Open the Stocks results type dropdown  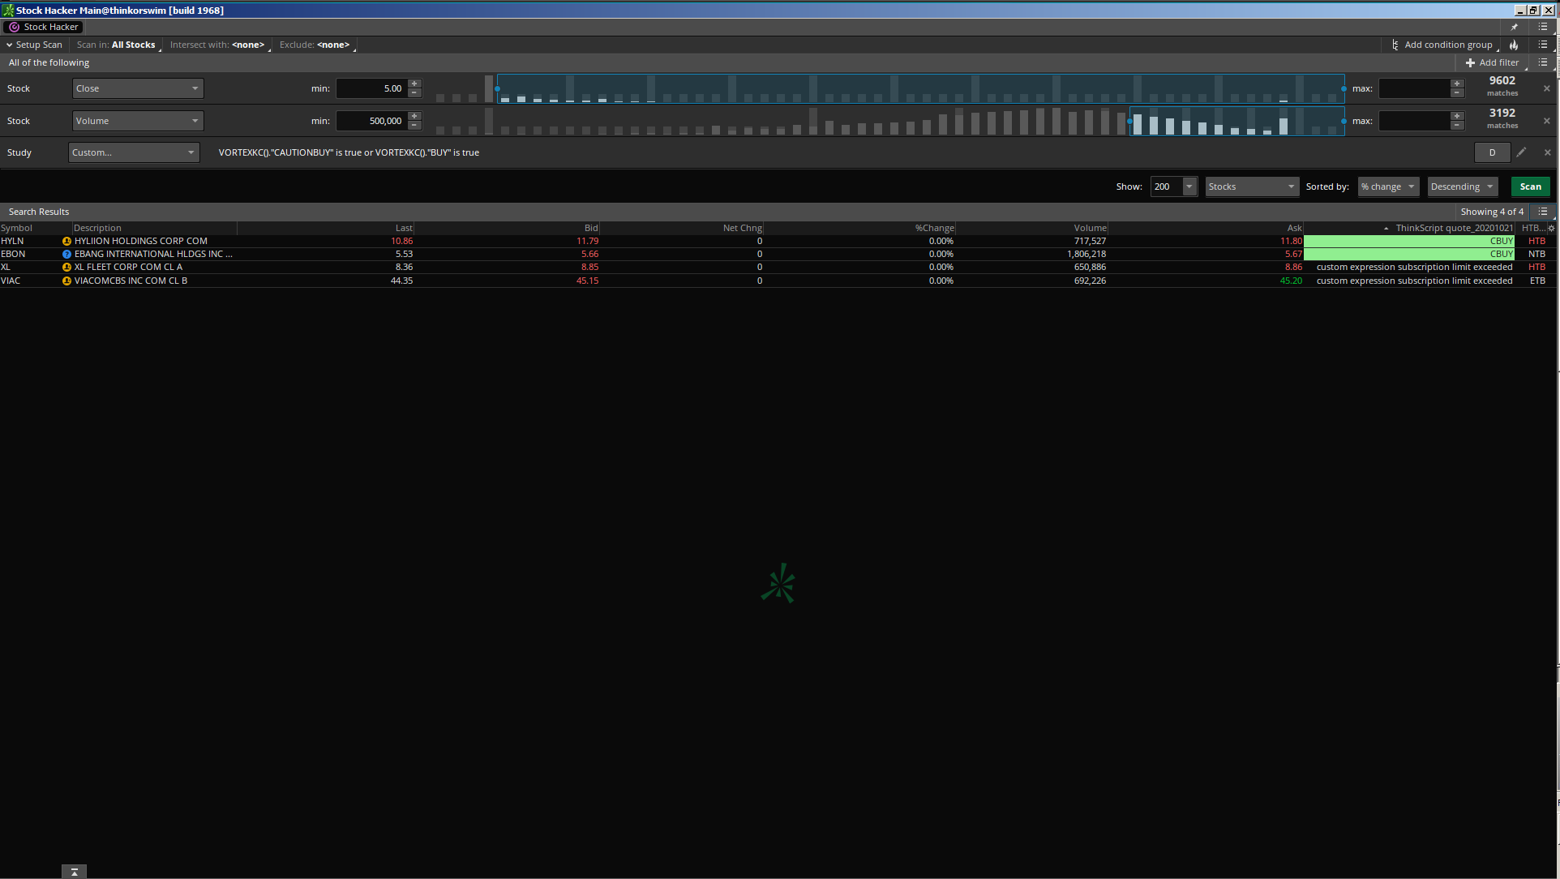coord(1252,187)
